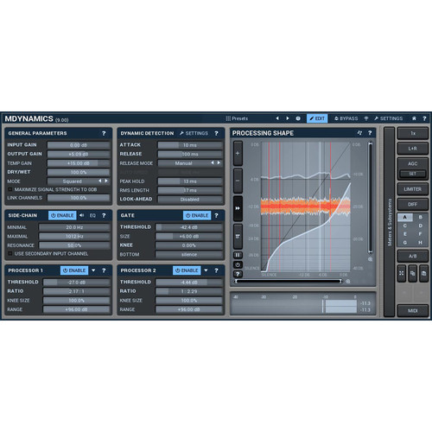Click the Output Gain slider
432x432 pixels.
pyautogui.click(x=79, y=154)
